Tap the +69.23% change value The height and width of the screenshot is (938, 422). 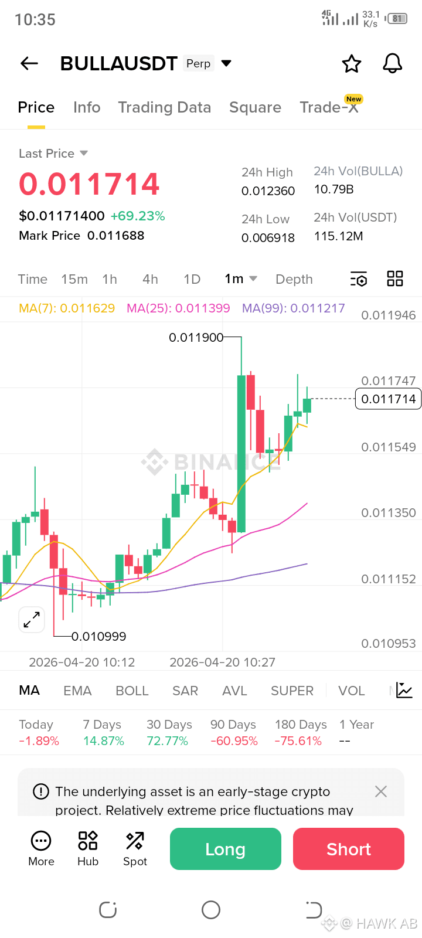click(138, 216)
